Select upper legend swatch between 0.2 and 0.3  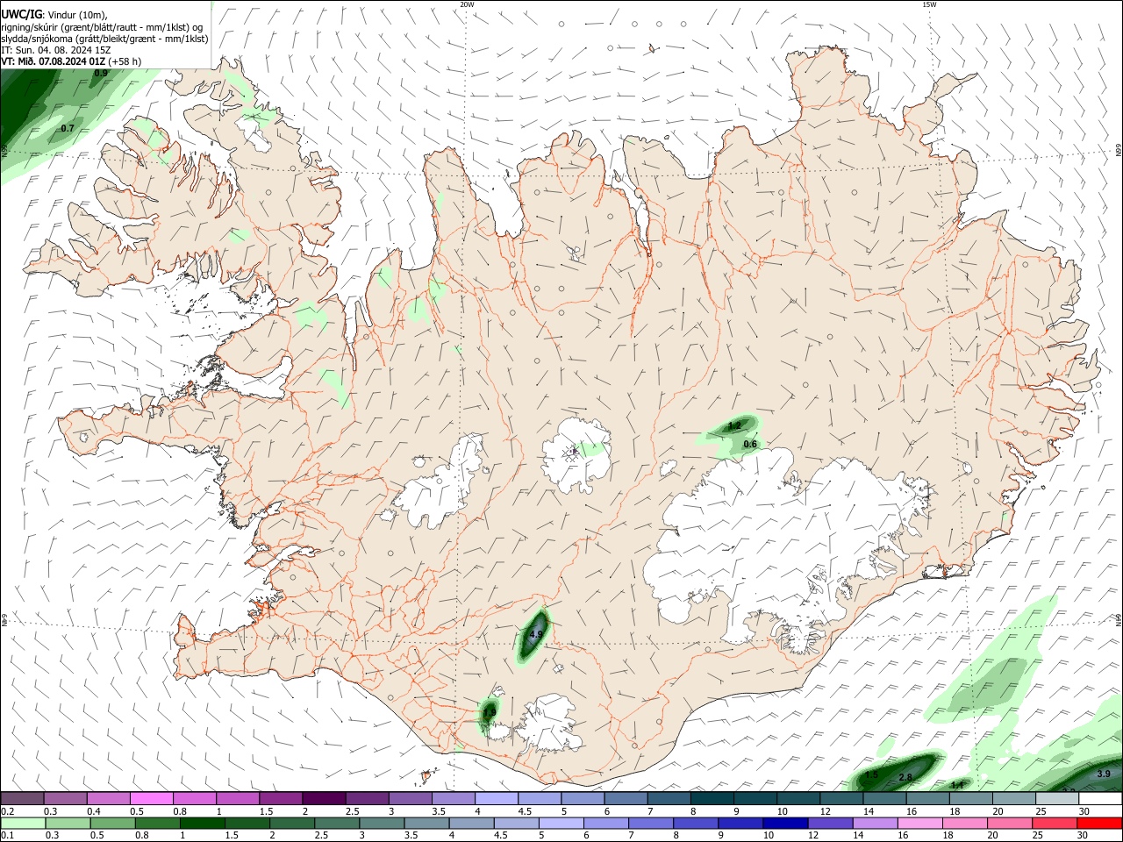(x=23, y=799)
